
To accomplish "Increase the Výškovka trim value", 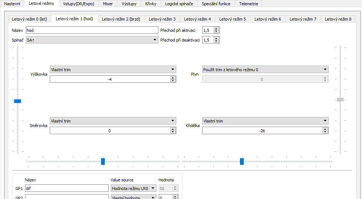I will pyautogui.click(x=173, y=78).
